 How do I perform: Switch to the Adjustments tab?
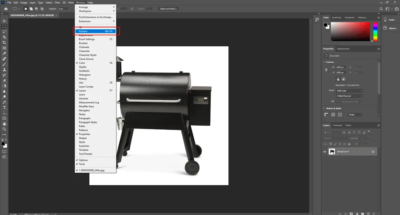343,49
